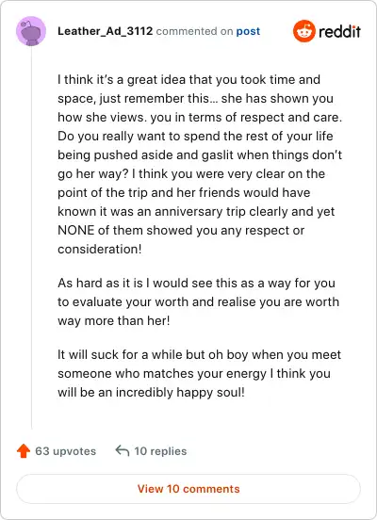Click the curved reply arrow icon
This screenshot has height=520, width=377.
point(123,450)
